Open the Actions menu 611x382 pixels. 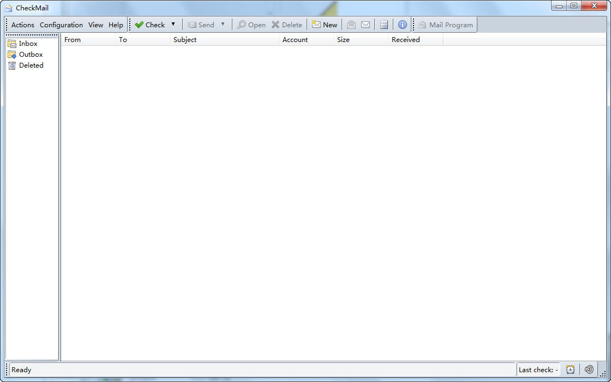22,25
